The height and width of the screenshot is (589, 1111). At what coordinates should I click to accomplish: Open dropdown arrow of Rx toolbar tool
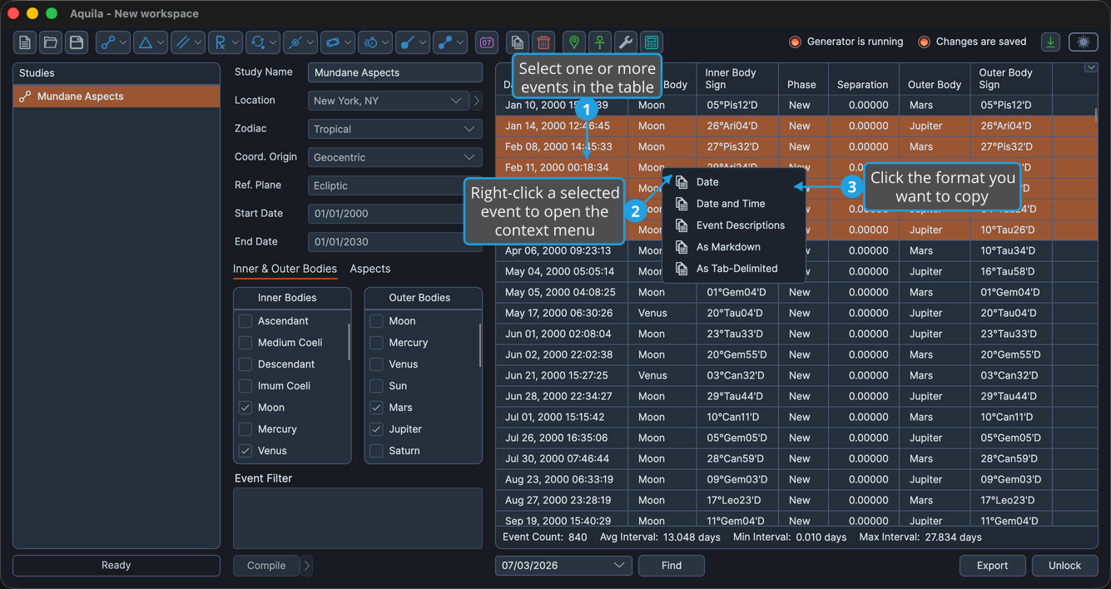[236, 42]
